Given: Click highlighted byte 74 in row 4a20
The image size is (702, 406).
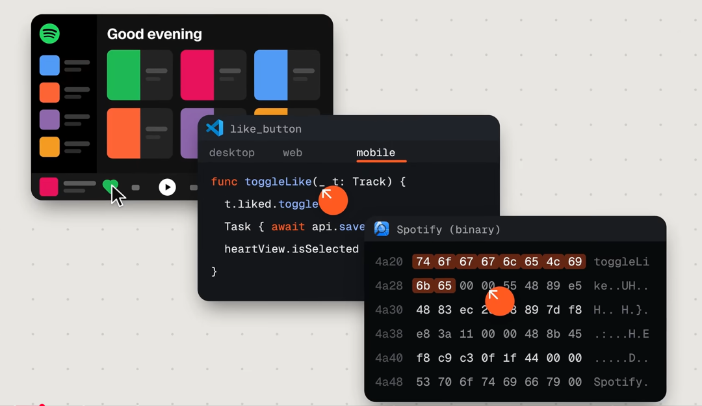Looking at the screenshot, I should [423, 262].
